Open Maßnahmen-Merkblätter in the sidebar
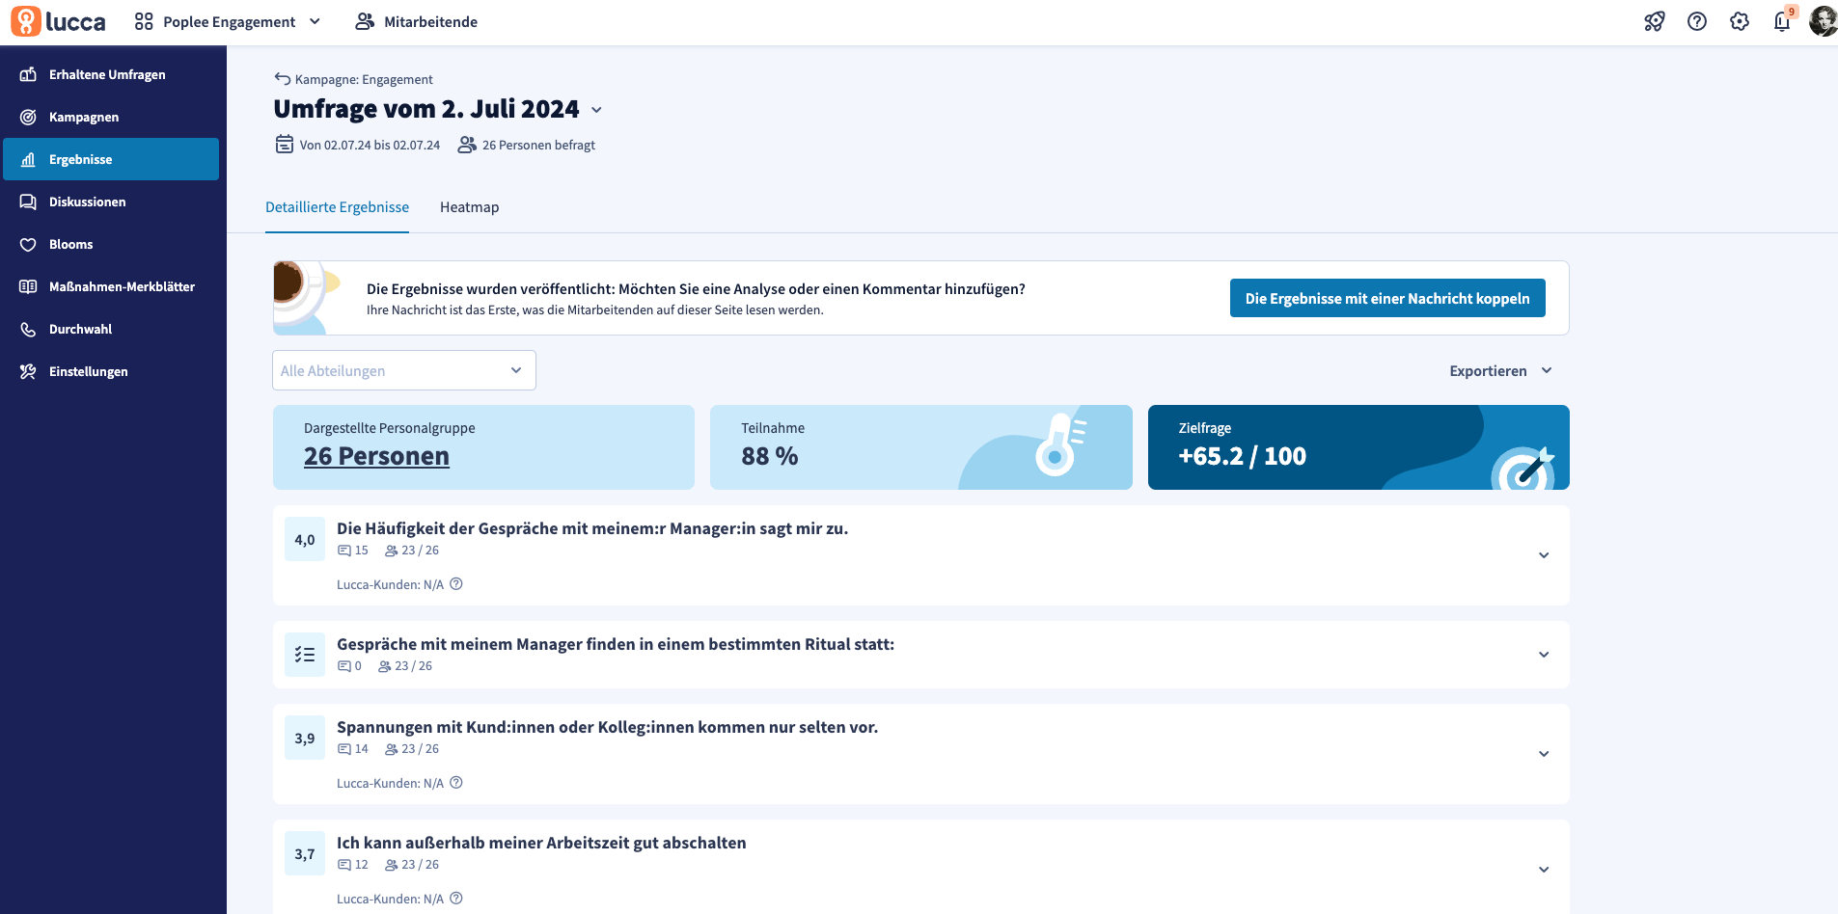 pos(111,286)
